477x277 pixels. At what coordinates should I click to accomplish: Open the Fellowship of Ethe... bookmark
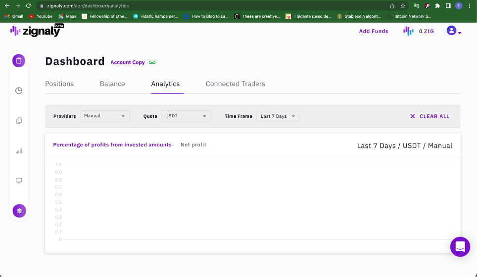pyautogui.click(x=104, y=16)
